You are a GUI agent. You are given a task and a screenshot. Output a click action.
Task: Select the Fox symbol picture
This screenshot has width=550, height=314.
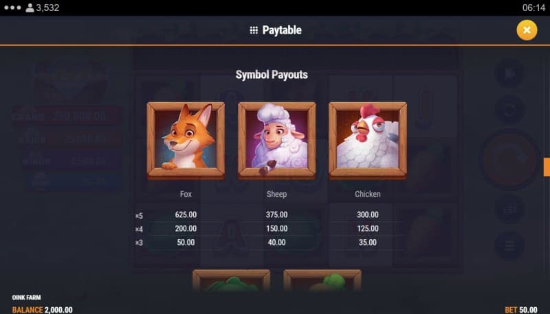pos(186,140)
